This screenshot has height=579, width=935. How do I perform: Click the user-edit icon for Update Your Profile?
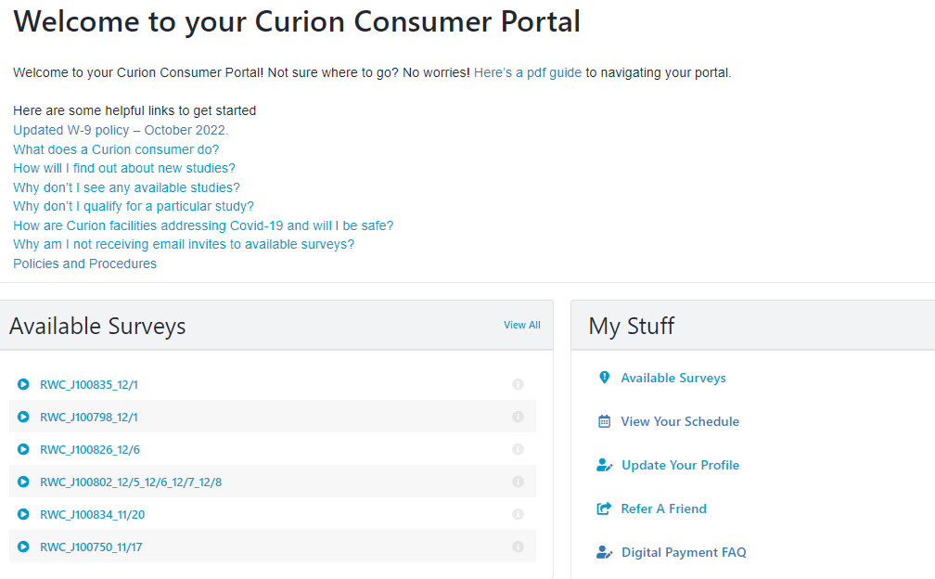coord(604,465)
